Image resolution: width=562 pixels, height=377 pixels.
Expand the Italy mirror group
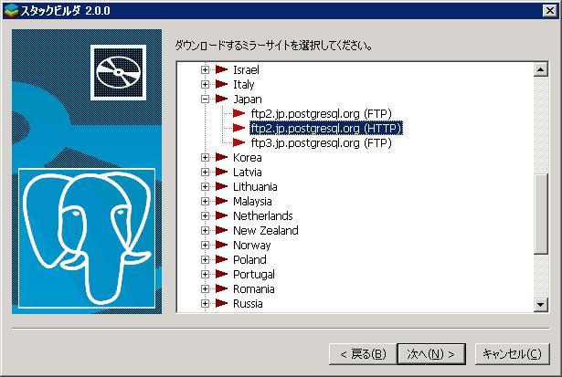point(205,85)
